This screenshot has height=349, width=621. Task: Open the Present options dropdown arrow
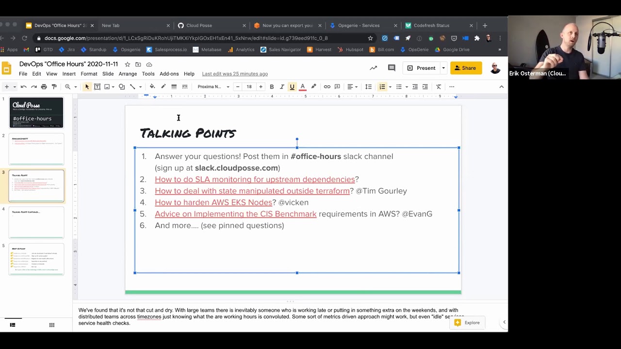(x=443, y=68)
